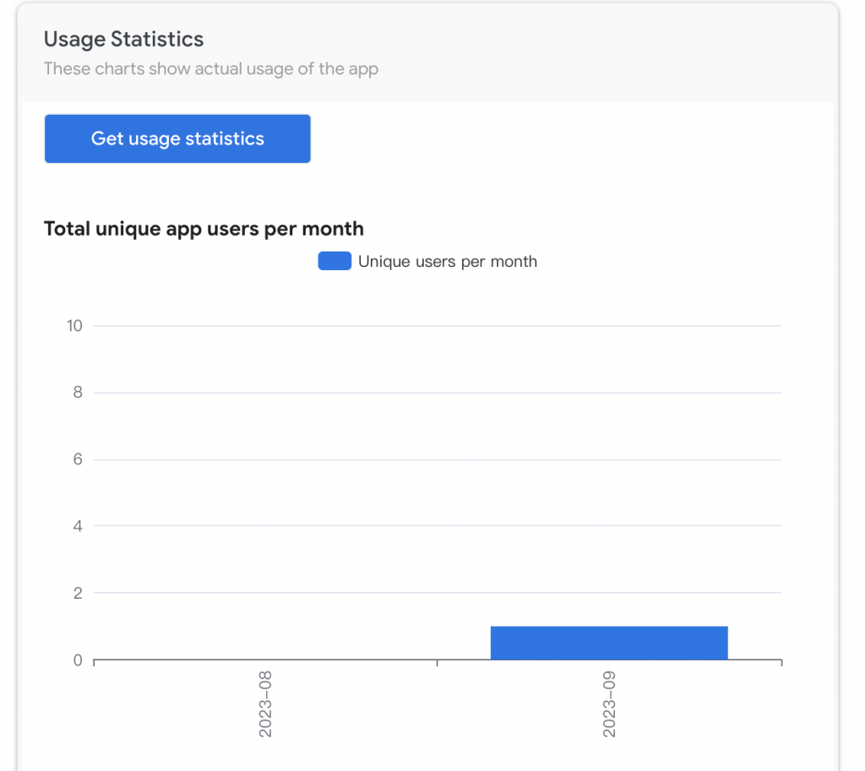Select the blue 2023-09 bar
The image size is (865, 771).
609,643
